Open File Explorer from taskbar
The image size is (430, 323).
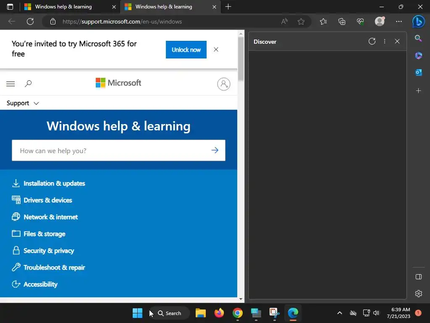pos(200,313)
